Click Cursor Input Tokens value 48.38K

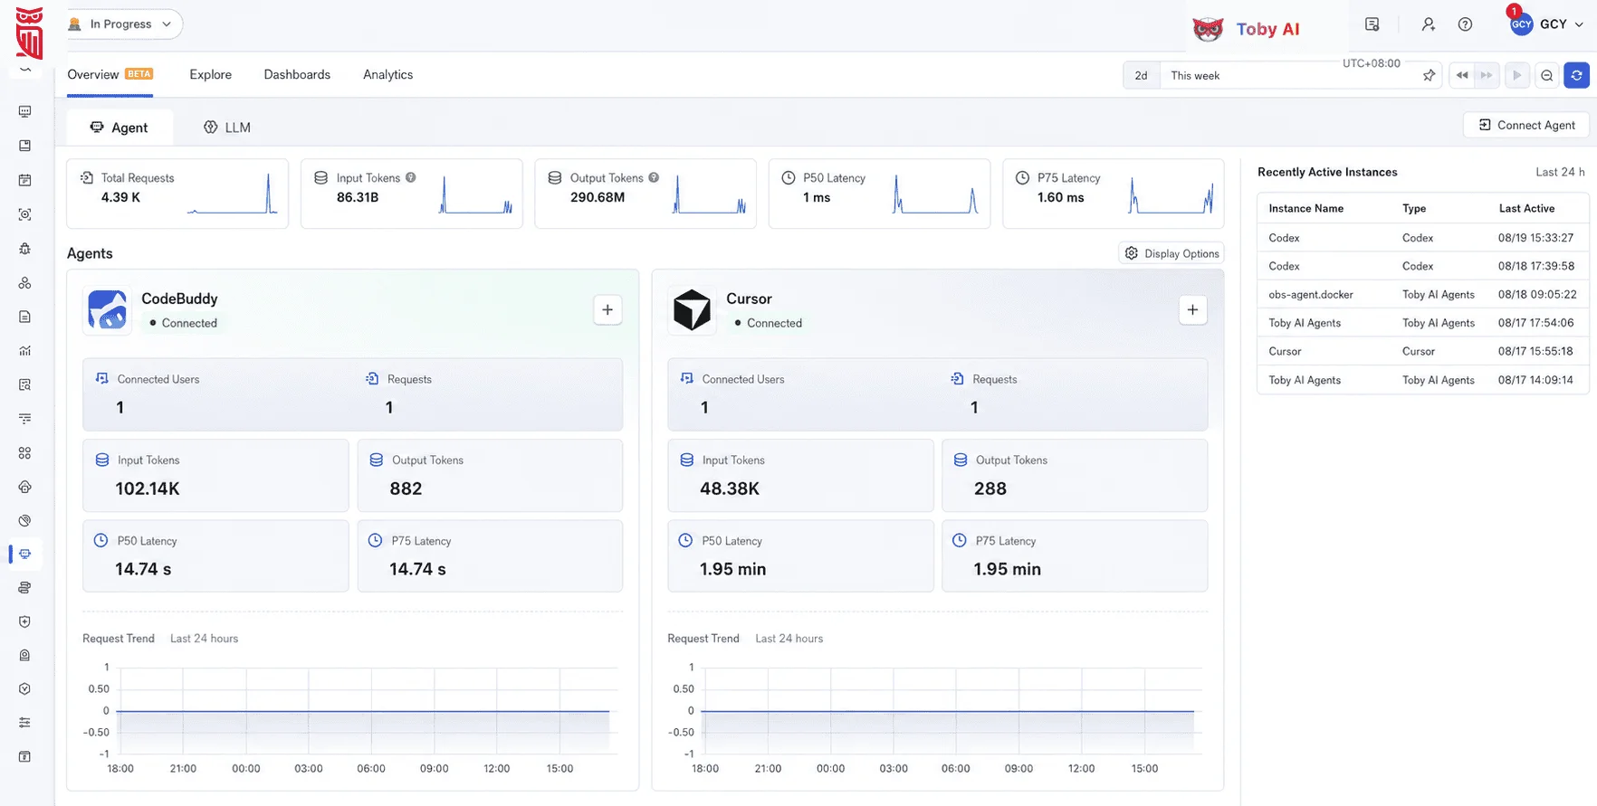(x=730, y=488)
